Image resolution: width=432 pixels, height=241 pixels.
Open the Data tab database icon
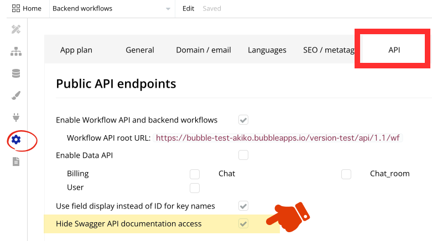pos(16,73)
